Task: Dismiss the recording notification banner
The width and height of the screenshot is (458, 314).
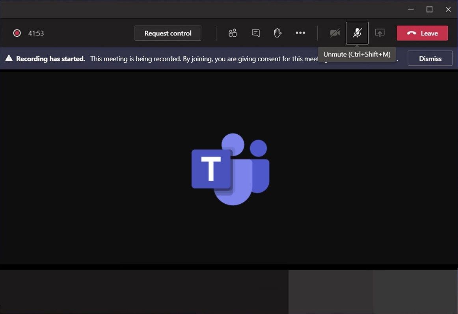Action: (x=430, y=58)
